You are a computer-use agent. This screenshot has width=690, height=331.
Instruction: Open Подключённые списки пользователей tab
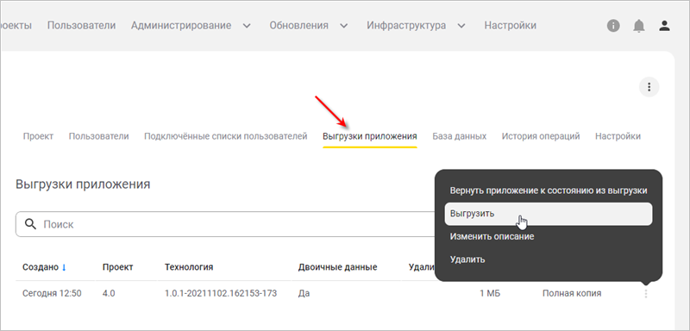point(226,136)
